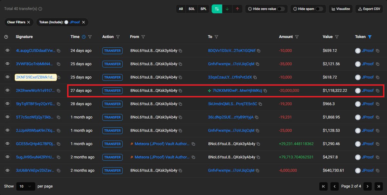387x195 pixels.
Task: Open the rows-per-page dropdown showing 10
Action: (25, 186)
